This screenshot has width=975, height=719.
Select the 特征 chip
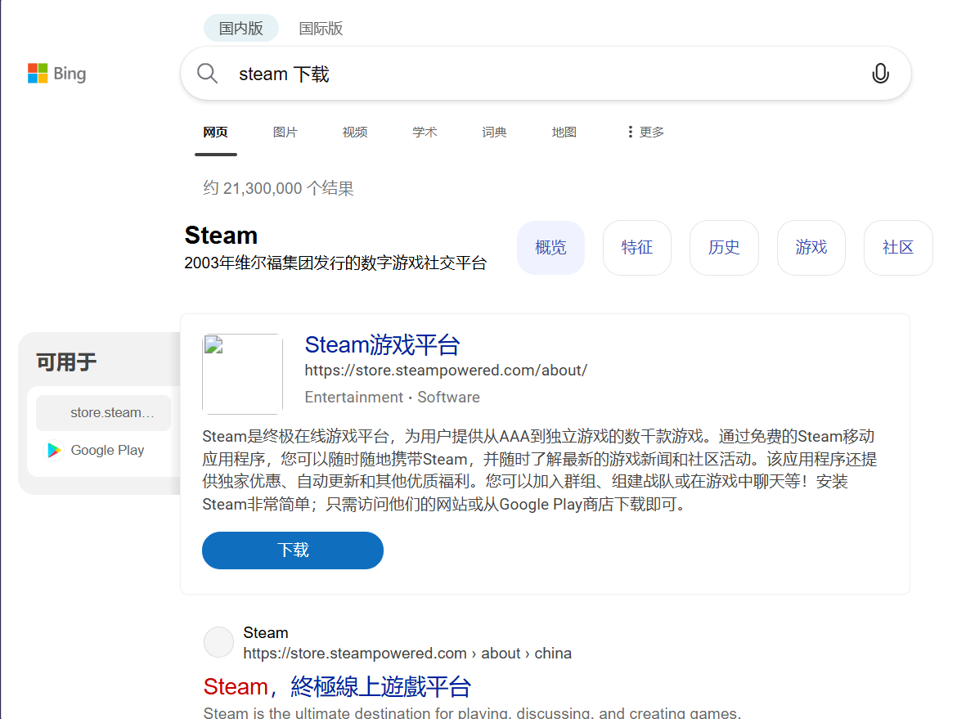[x=636, y=248]
